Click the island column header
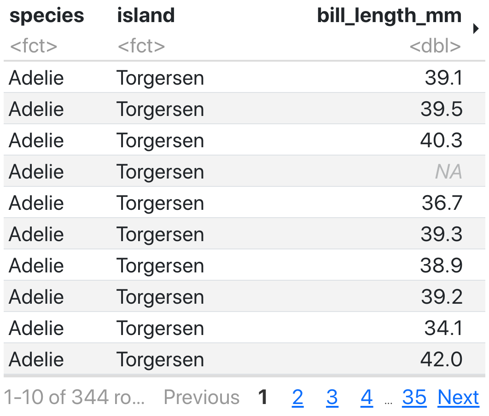 pos(146,16)
